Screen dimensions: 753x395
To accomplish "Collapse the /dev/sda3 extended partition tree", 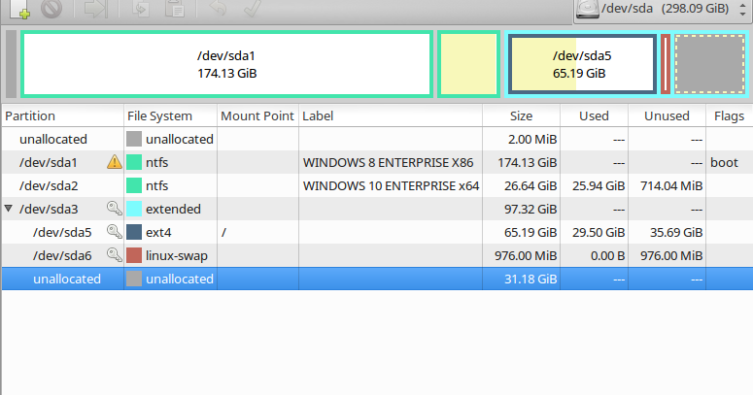I will [x=9, y=209].
